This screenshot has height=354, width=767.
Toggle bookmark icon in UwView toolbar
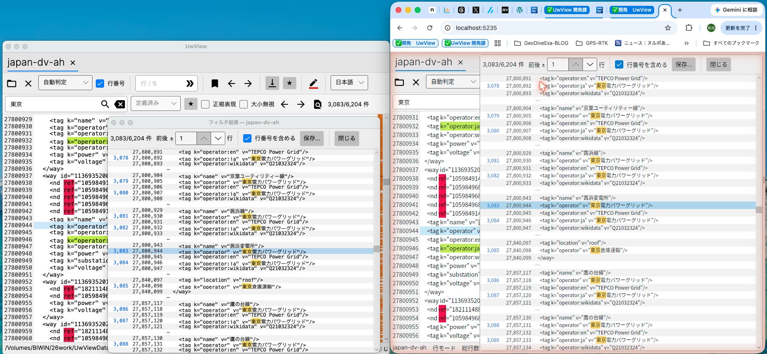215,84
